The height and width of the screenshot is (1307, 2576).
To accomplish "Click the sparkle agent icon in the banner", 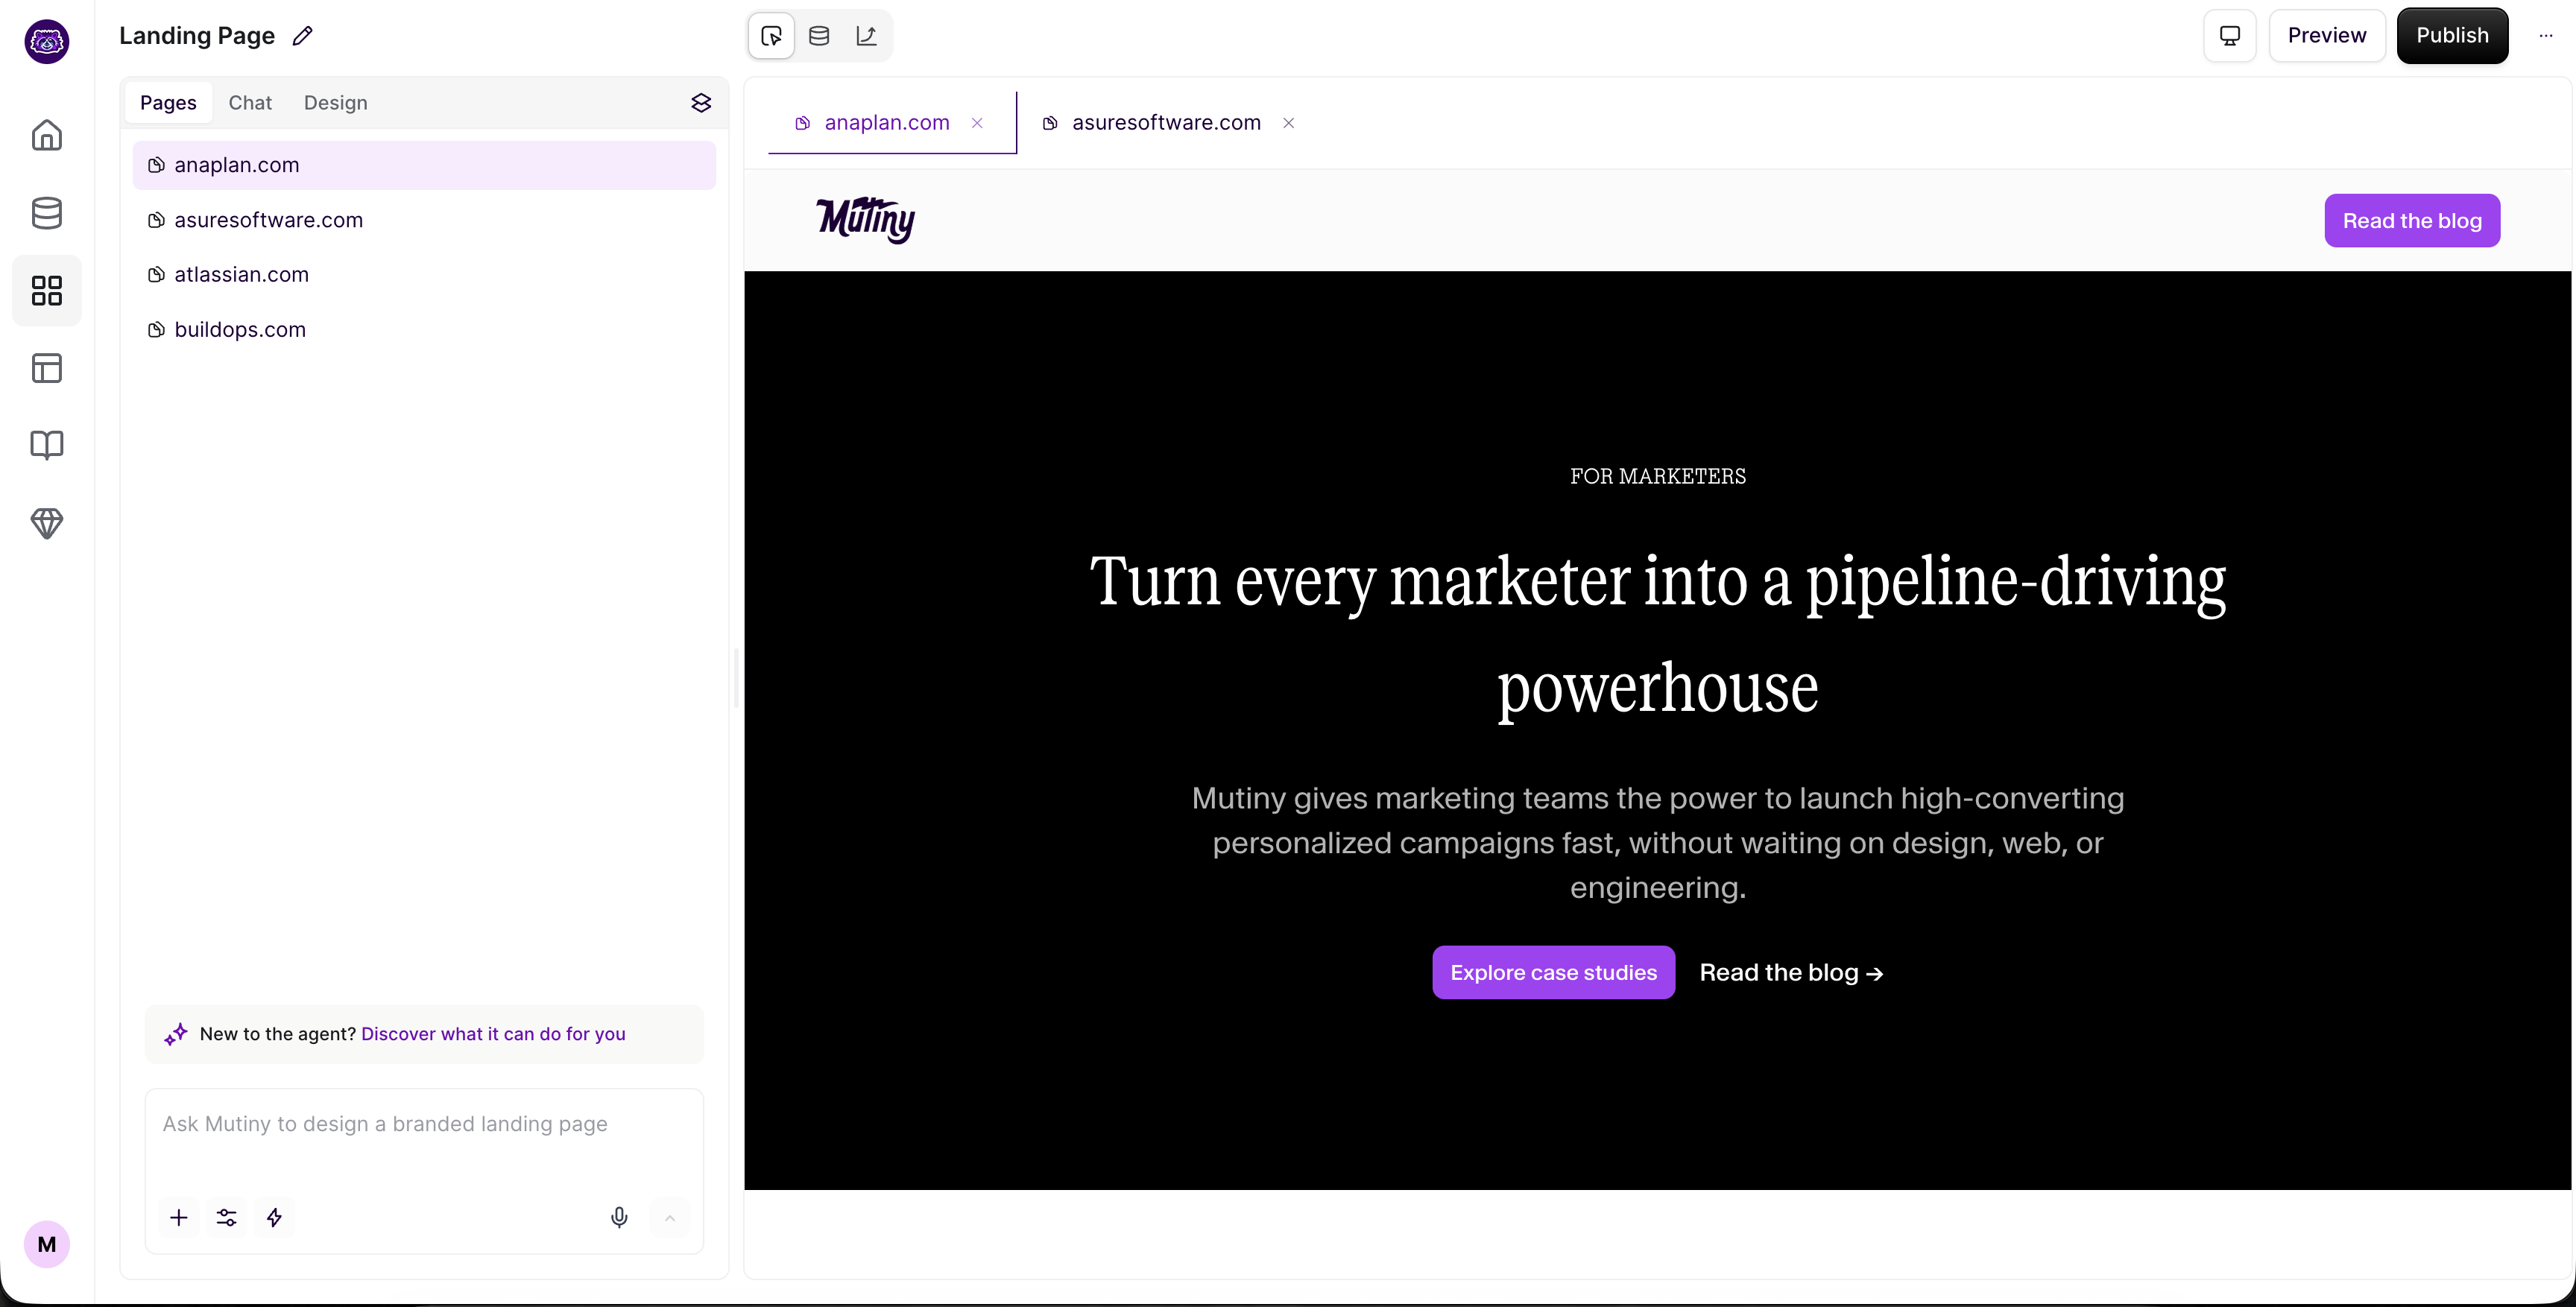I will click(x=176, y=1034).
